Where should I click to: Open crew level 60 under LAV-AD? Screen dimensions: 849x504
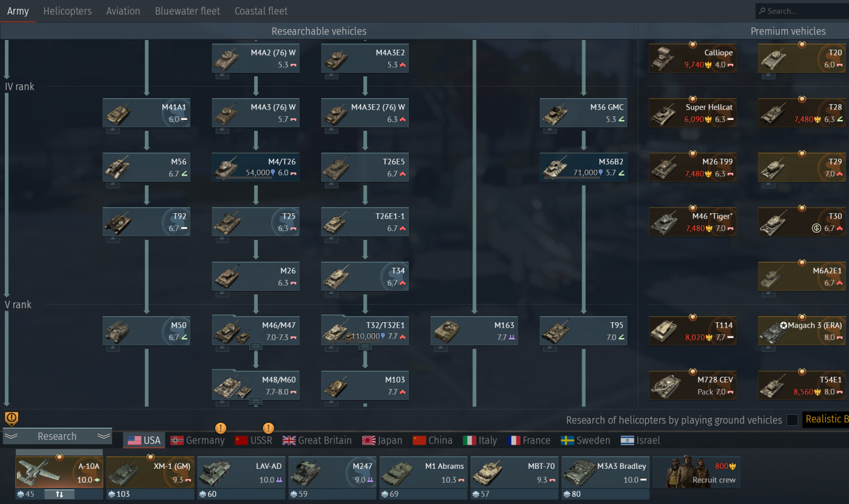coord(241,494)
